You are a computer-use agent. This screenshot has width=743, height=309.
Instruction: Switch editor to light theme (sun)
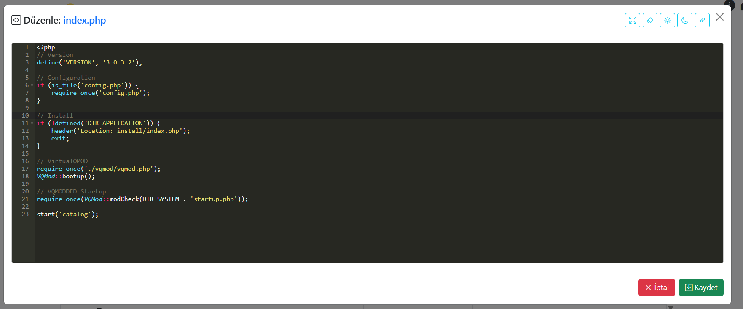click(x=668, y=20)
